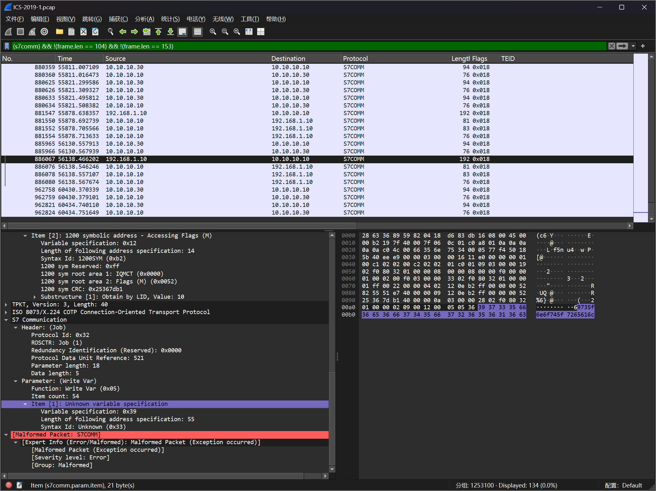Collapse Item [2] 1200 symbolic address
Screen dimensions: 656x491
25,236
